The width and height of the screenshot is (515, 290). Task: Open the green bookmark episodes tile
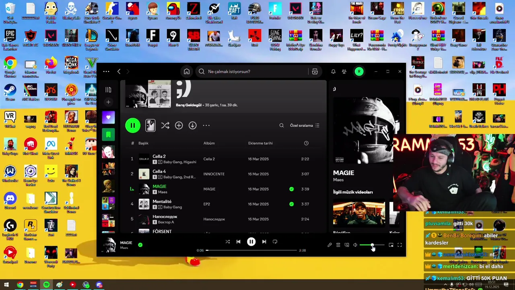[x=108, y=135]
